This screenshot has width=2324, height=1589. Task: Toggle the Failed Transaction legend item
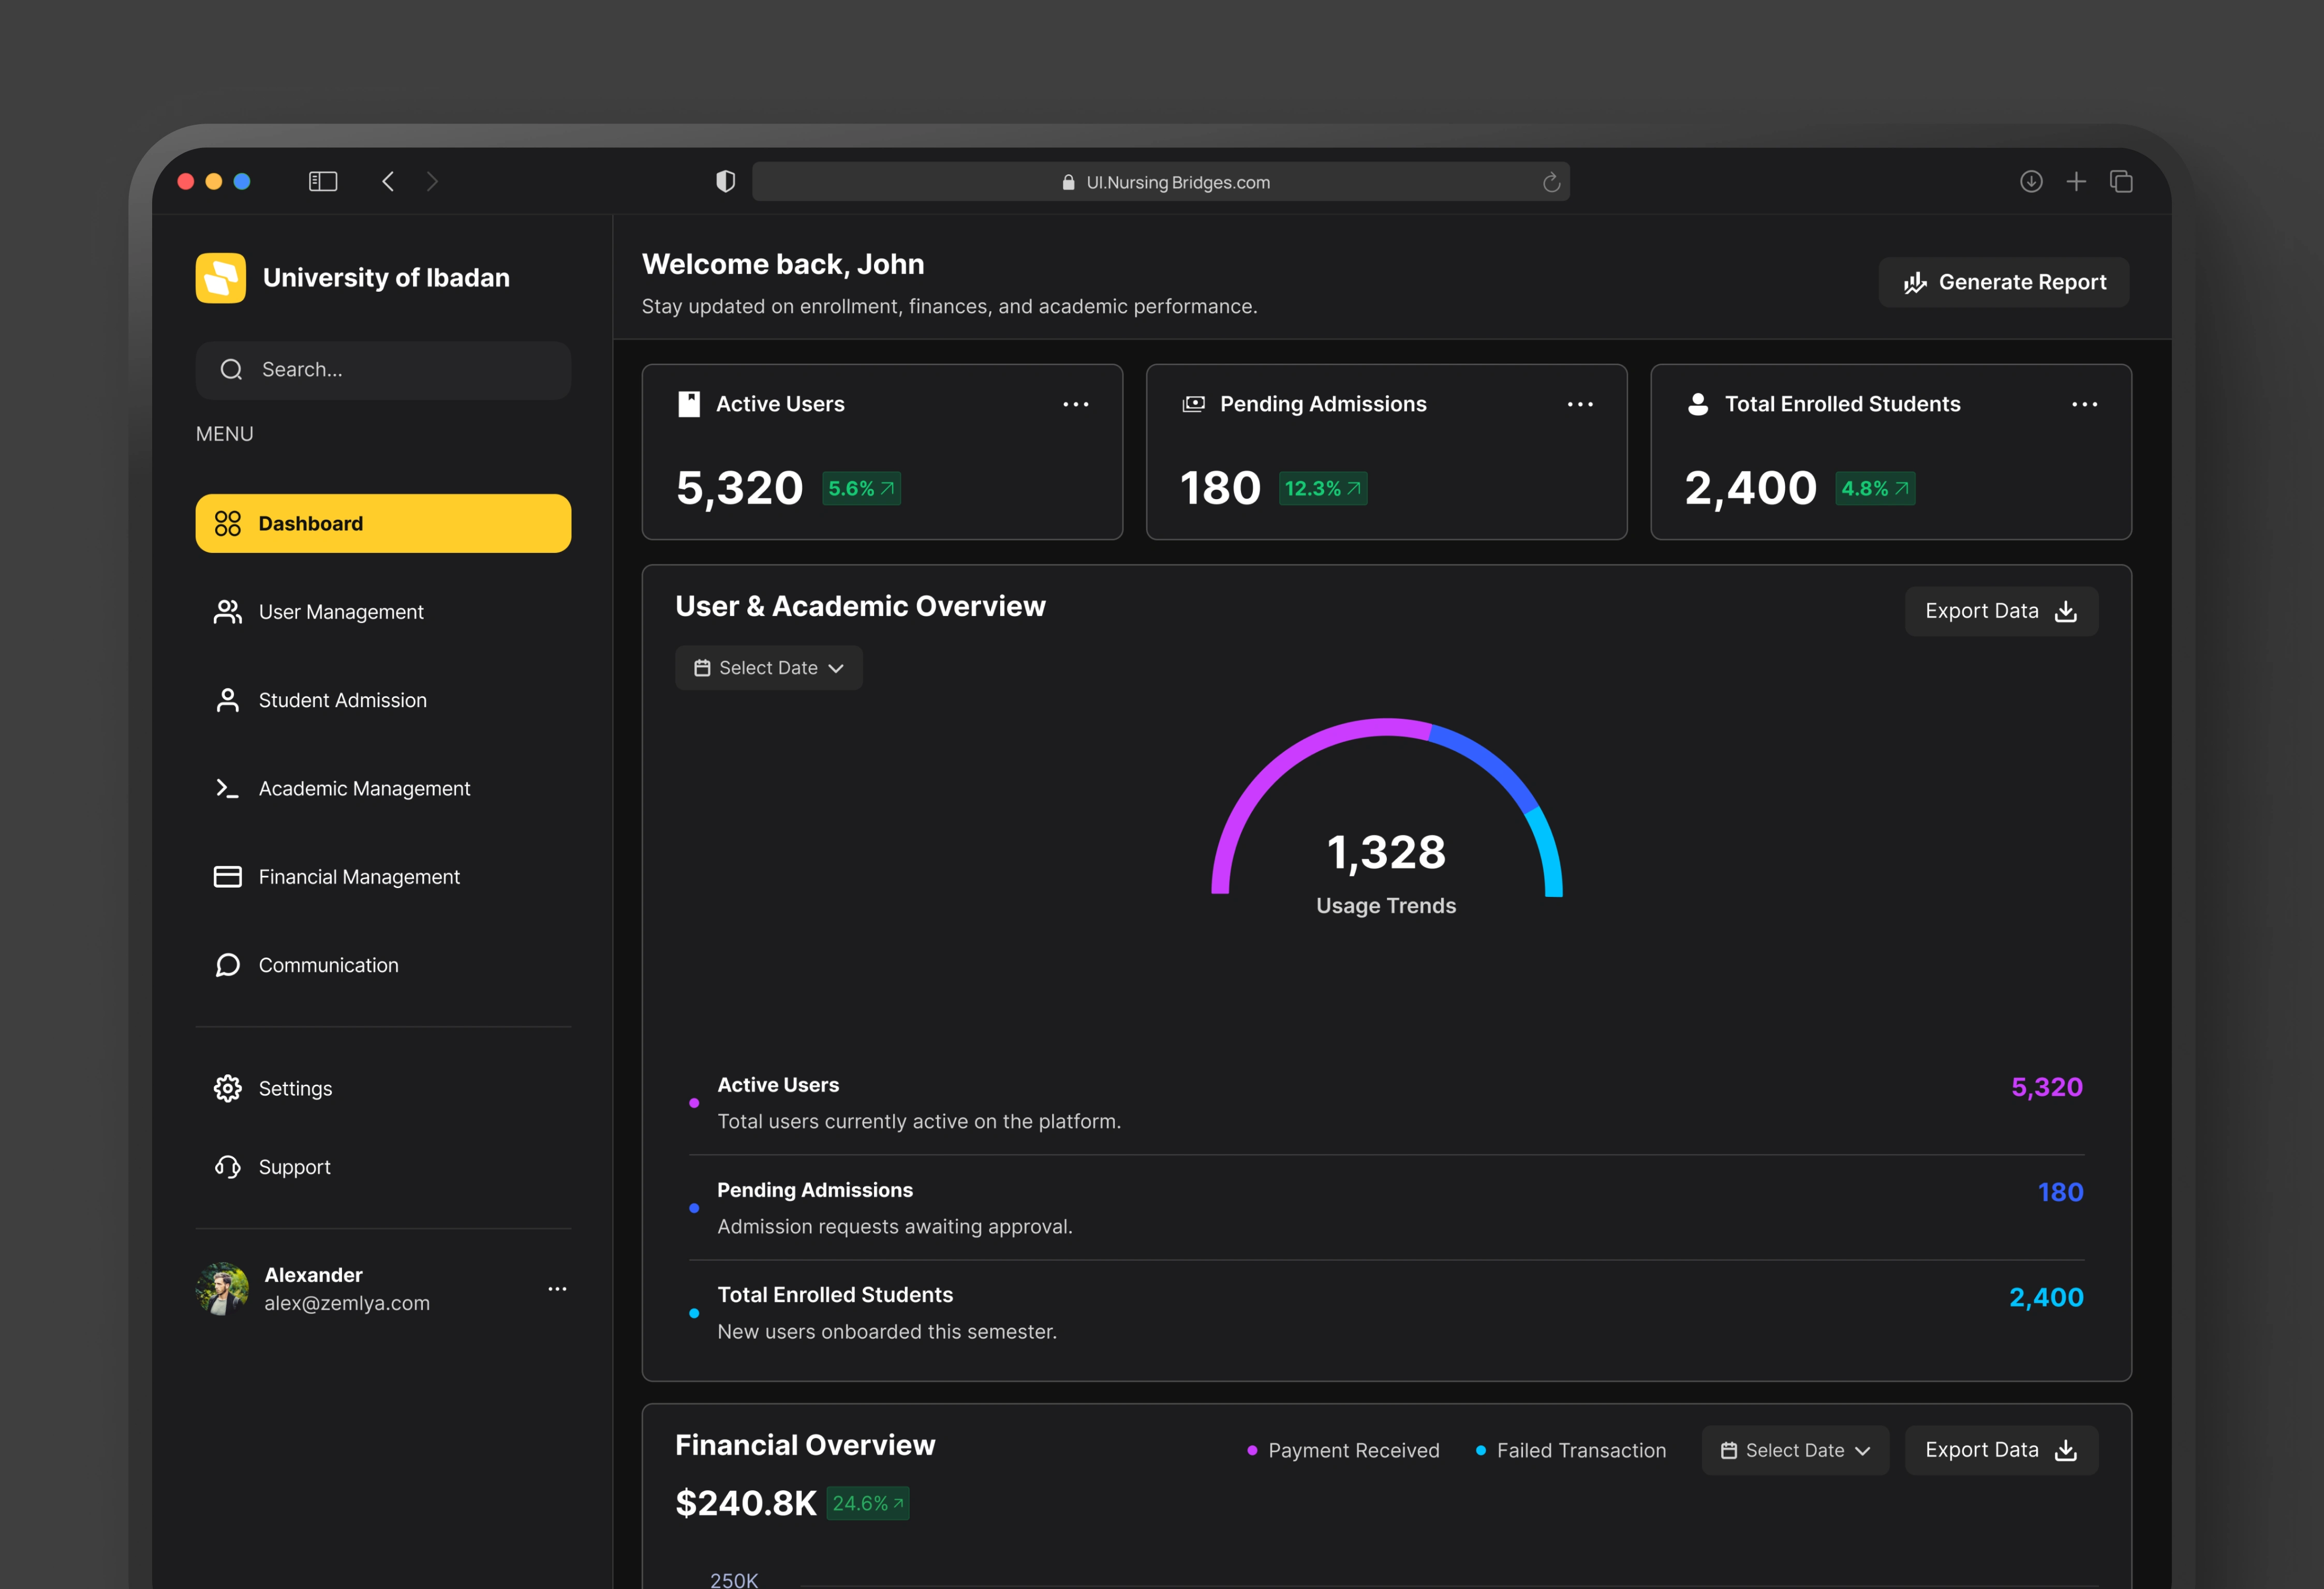(x=1571, y=1450)
